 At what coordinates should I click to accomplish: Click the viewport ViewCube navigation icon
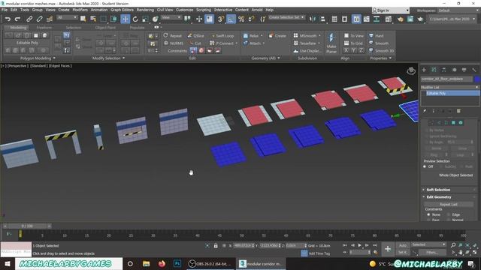tap(411, 71)
